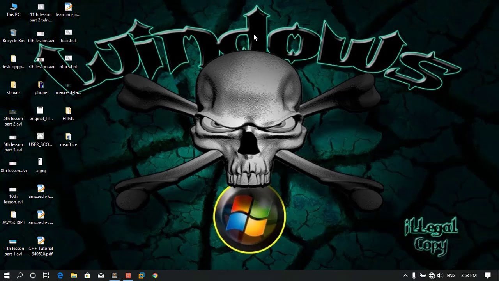
Task: Open the Camtasia red C taskbar icon
Action: (x=128, y=276)
